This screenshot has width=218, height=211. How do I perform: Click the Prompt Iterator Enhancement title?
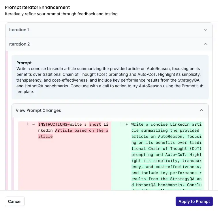(x=37, y=7)
